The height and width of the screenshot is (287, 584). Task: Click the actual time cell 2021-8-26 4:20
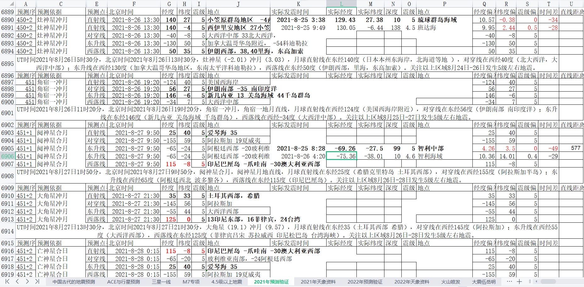click(298, 156)
